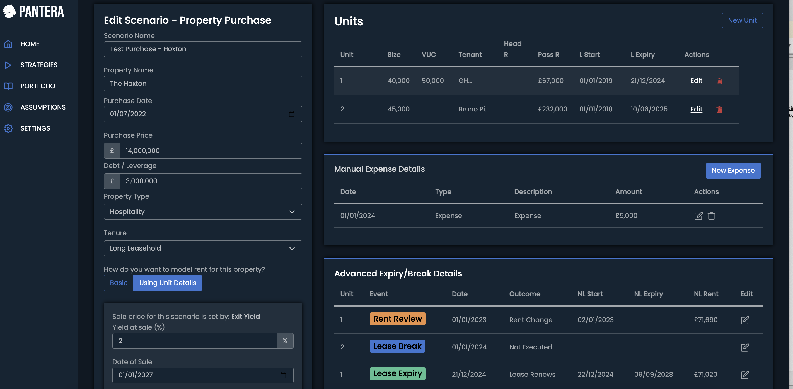Click the New Expense button

tap(733, 171)
